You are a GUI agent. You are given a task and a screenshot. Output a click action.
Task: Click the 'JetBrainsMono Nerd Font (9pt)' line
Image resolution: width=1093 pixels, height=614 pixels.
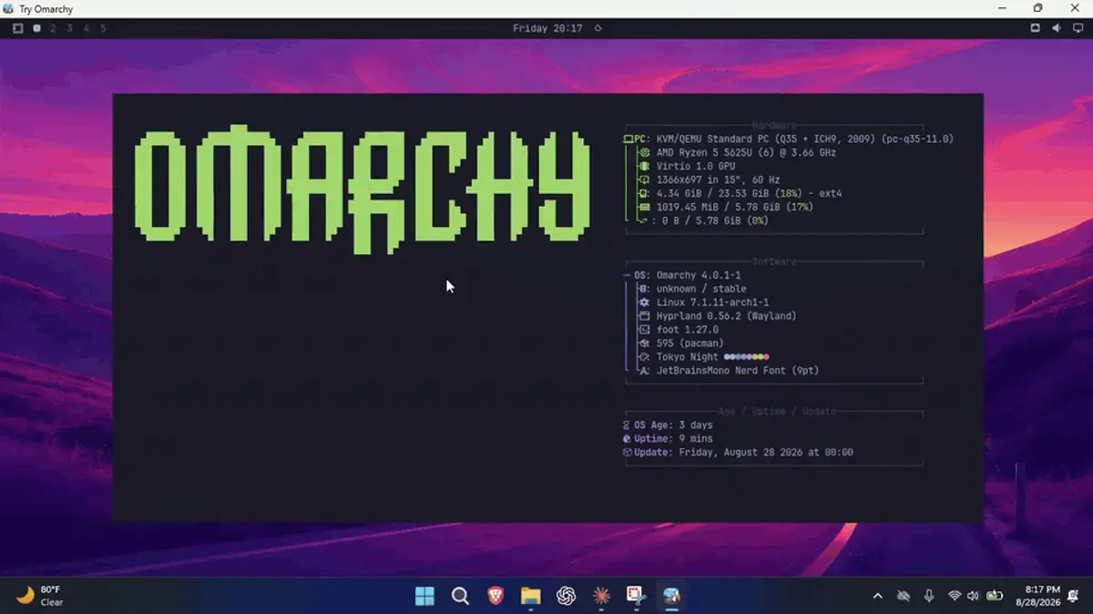click(730, 371)
